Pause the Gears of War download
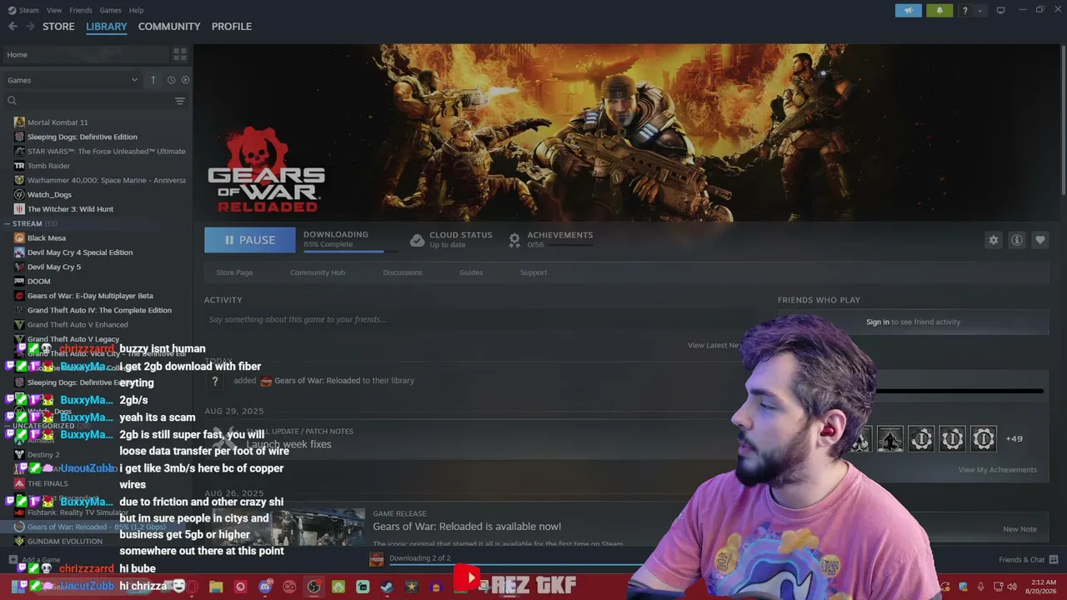This screenshot has width=1067, height=600. [x=250, y=240]
